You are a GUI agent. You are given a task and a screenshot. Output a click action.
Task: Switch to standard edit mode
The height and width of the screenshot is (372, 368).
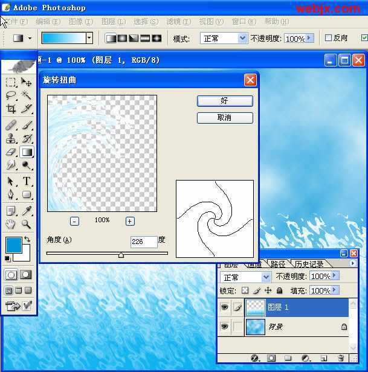tap(11, 275)
